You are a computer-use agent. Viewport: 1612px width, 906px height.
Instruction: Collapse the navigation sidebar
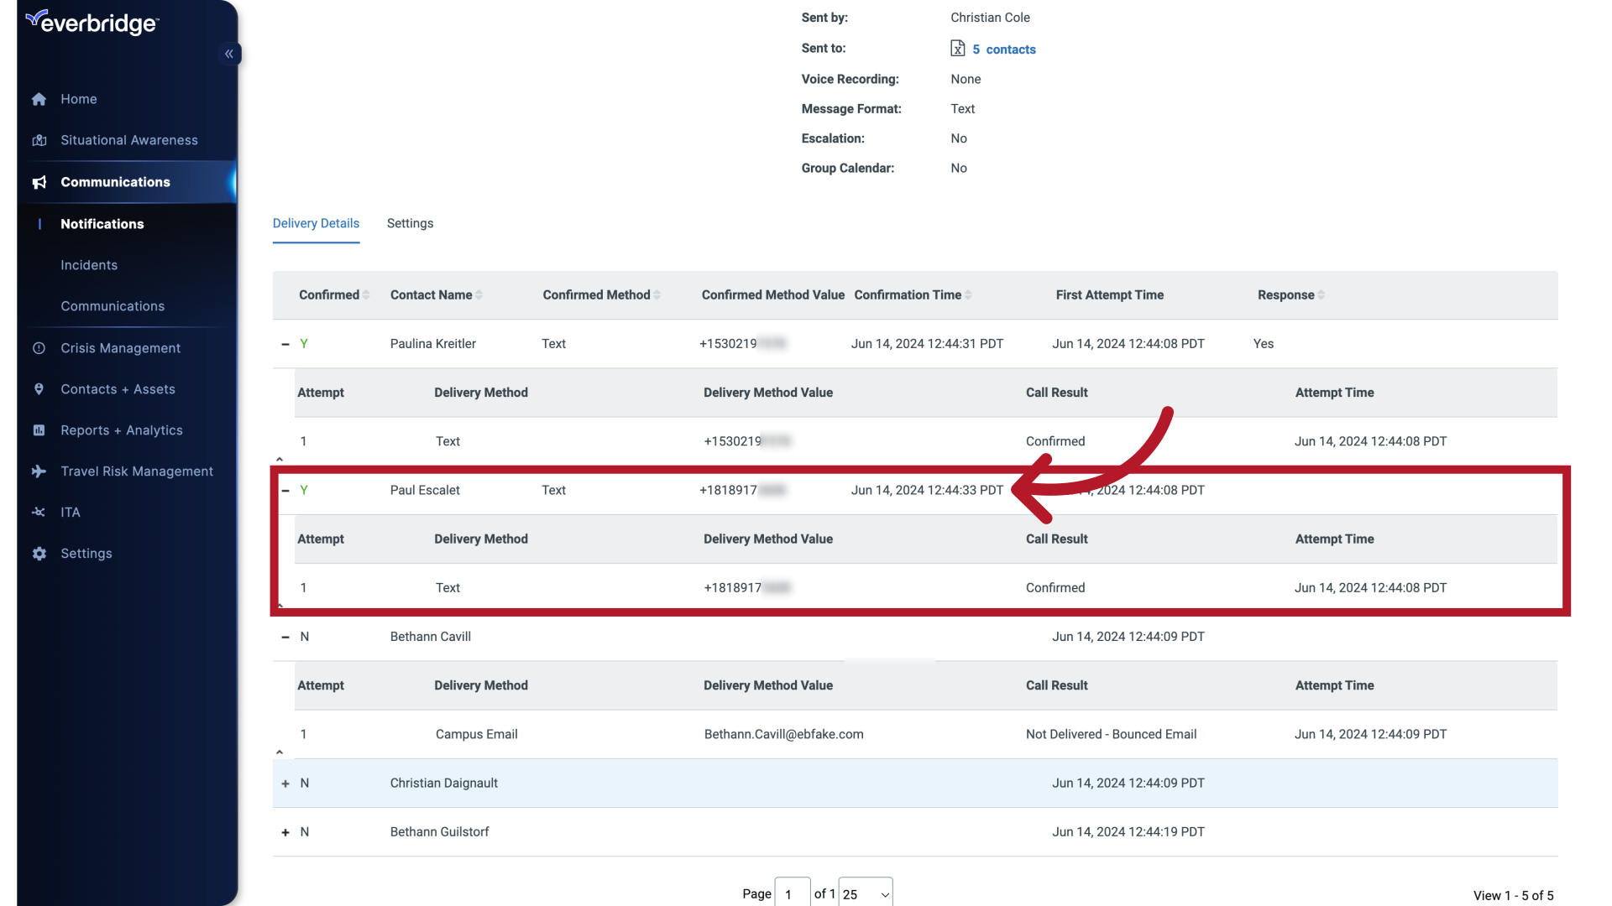click(229, 54)
